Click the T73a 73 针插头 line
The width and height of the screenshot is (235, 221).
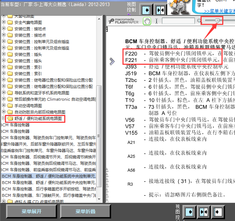click(x=180, y=107)
